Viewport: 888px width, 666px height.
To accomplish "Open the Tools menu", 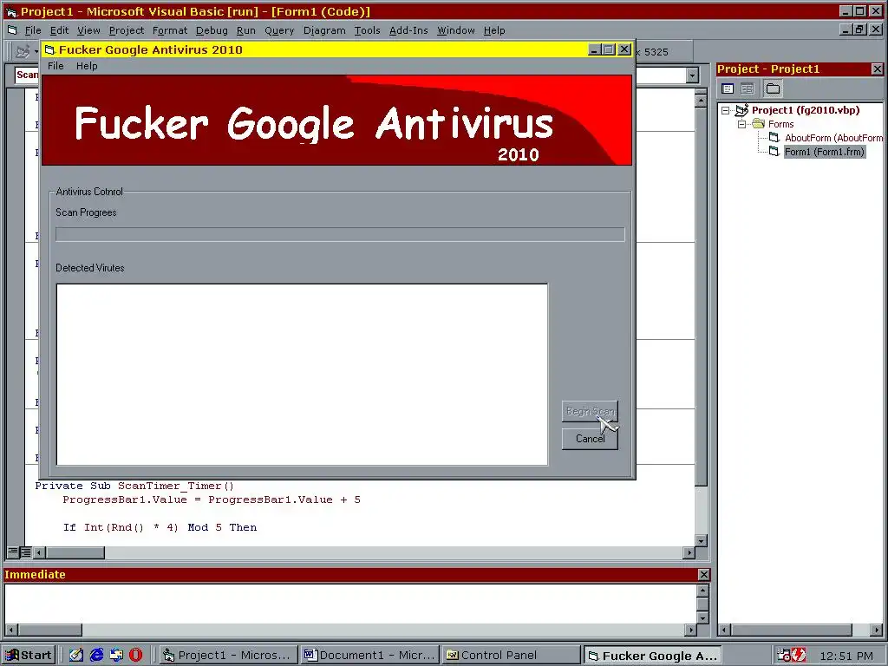I will 367,30.
